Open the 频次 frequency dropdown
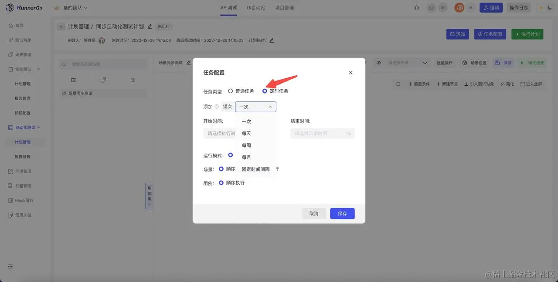558x282 pixels. click(x=255, y=107)
